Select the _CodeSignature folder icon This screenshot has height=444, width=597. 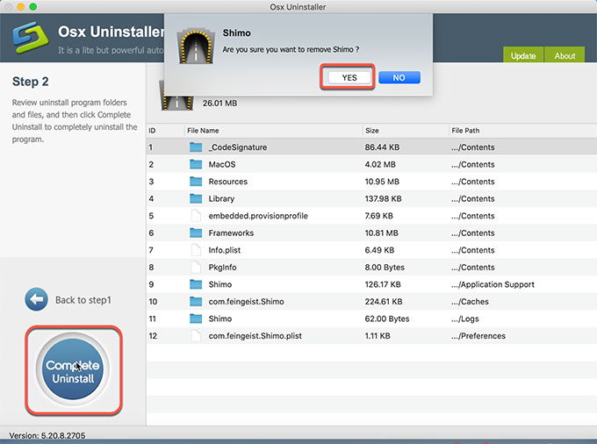[x=196, y=147]
